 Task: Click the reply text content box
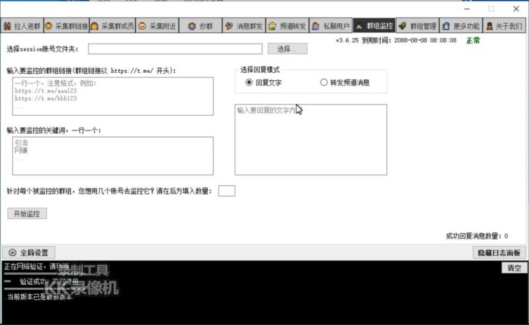[311, 140]
